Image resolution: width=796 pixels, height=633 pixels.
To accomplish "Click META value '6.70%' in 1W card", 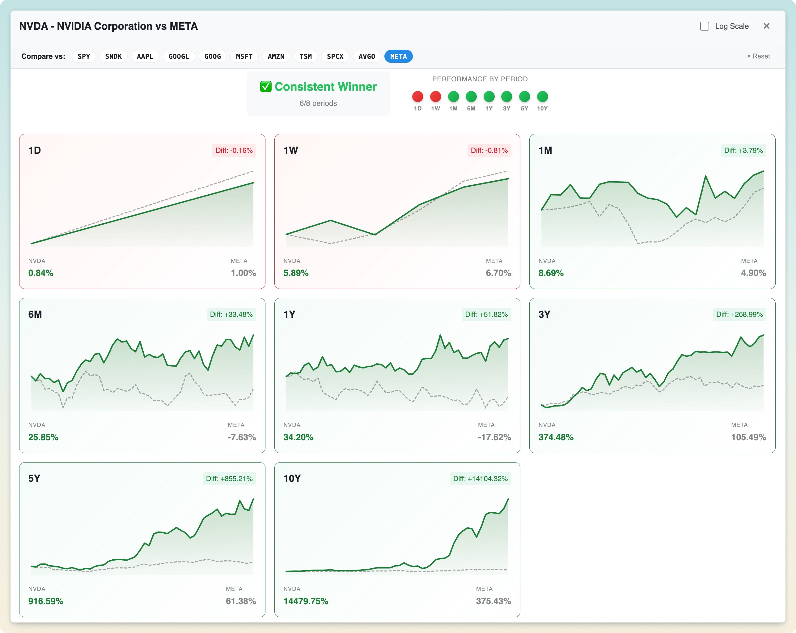I will tap(498, 273).
